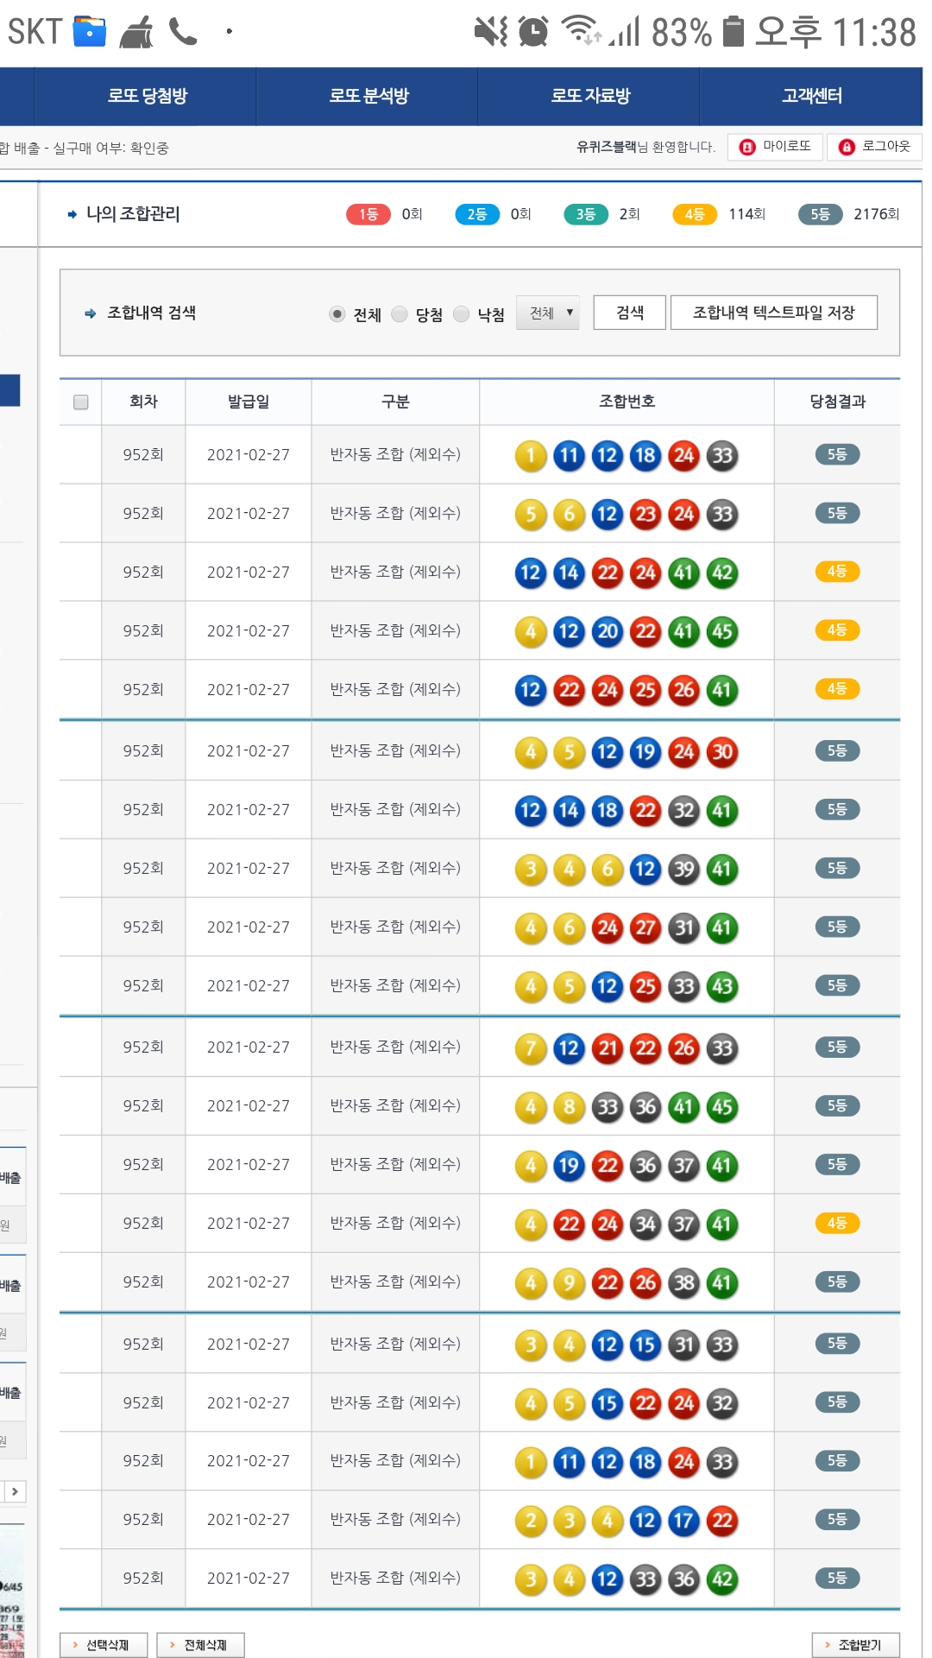Image resolution: width=932 pixels, height=1658 pixels.
Task: Select the 당첨 radio button
Action: 400,313
